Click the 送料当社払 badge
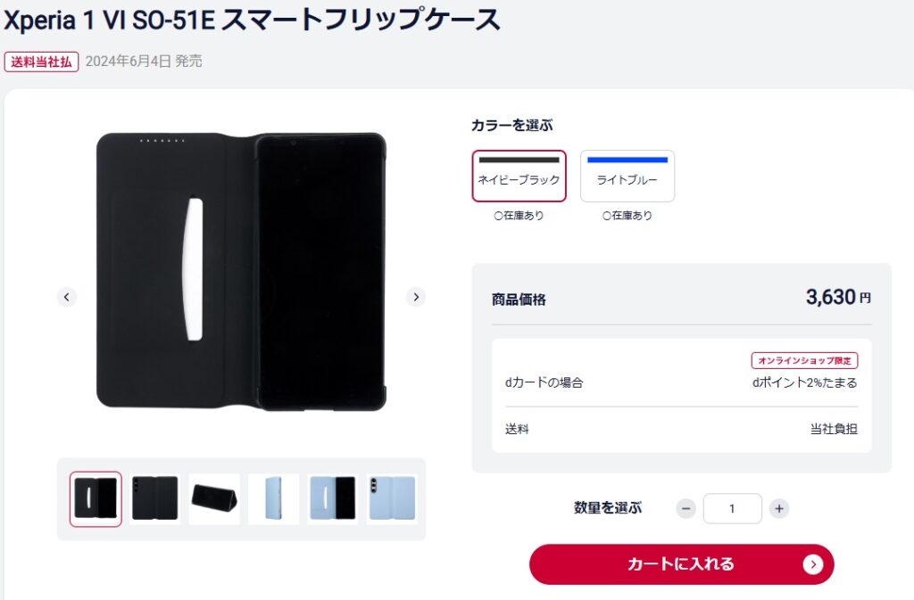Screen dimensions: 914x600 [x=42, y=62]
